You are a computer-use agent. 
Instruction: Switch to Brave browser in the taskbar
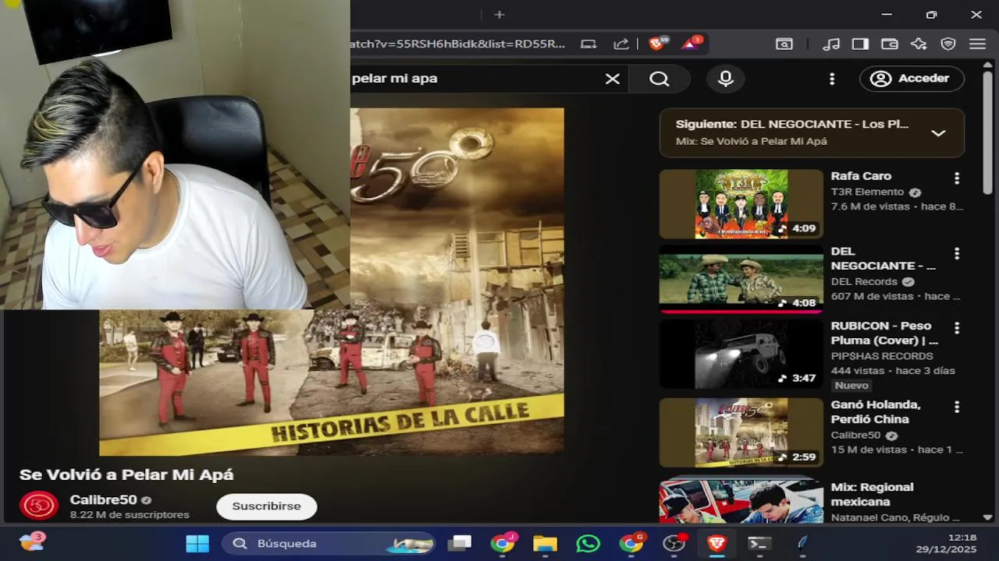[x=716, y=543]
